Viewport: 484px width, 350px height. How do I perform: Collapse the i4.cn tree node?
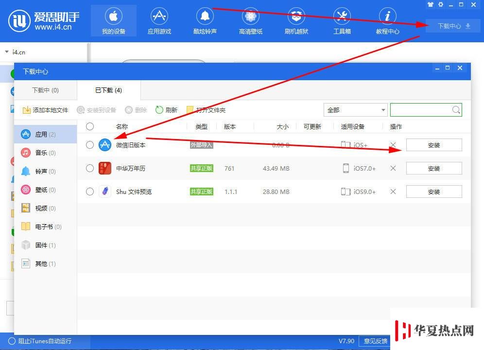click(x=7, y=52)
